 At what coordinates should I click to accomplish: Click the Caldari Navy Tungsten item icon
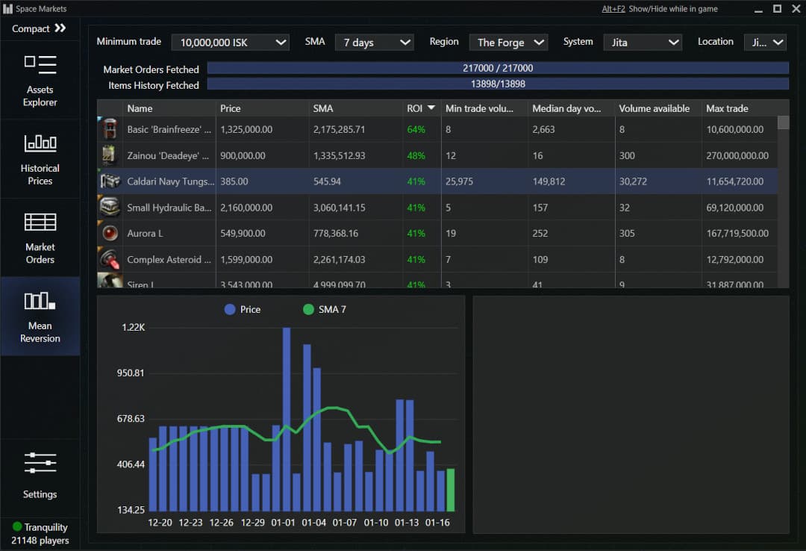(110, 181)
